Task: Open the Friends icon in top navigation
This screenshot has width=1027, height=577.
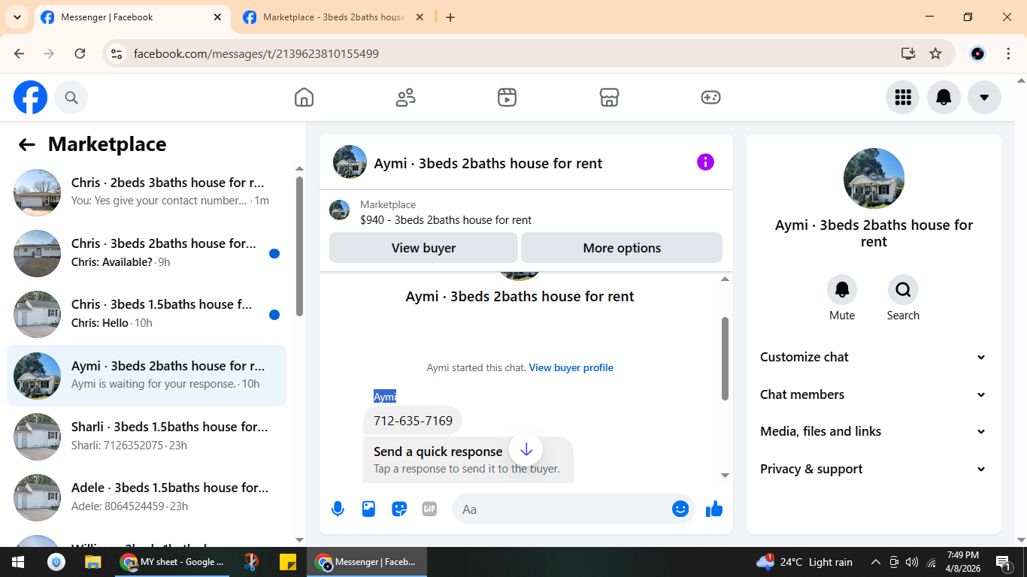Action: 406,98
